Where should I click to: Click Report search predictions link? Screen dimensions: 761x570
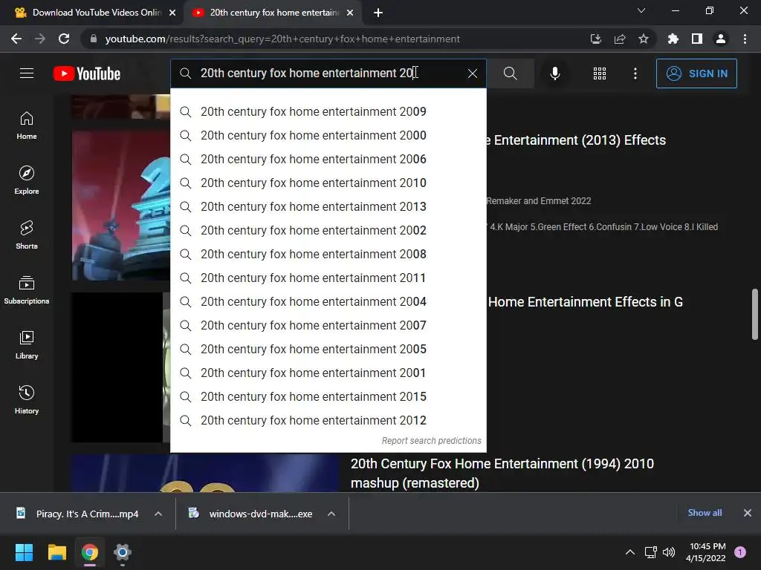[x=432, y=441]
